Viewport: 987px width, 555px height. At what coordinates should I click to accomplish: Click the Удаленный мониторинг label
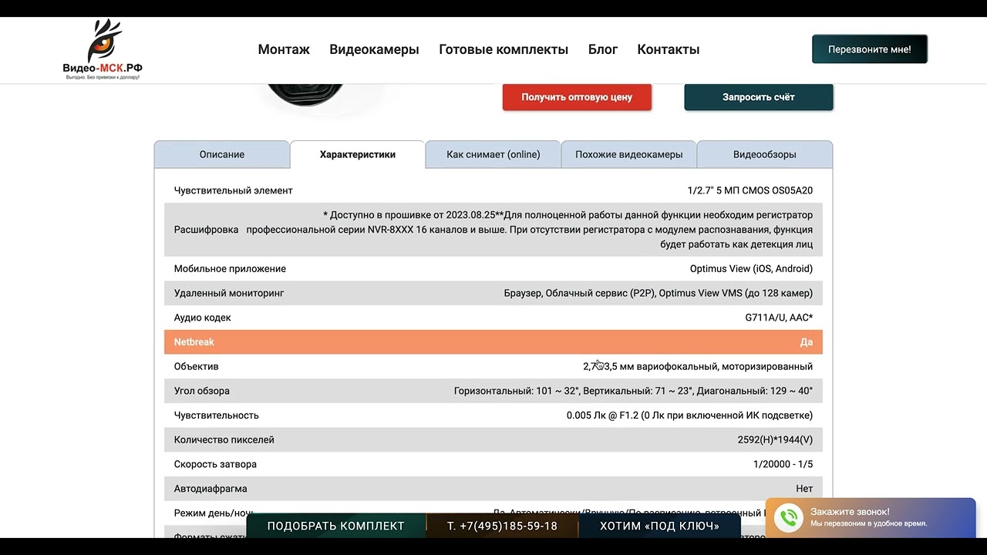229,293
